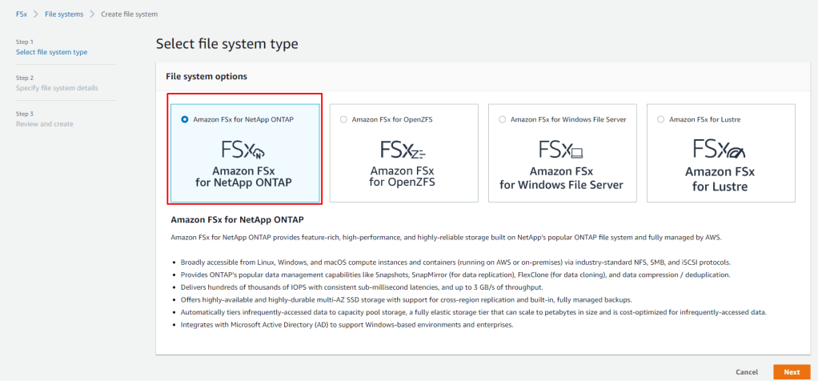The image size is (818, 381).
Task: Open FSx breadcrumb link
Action: pyautogui.click(x=22, y=14)
